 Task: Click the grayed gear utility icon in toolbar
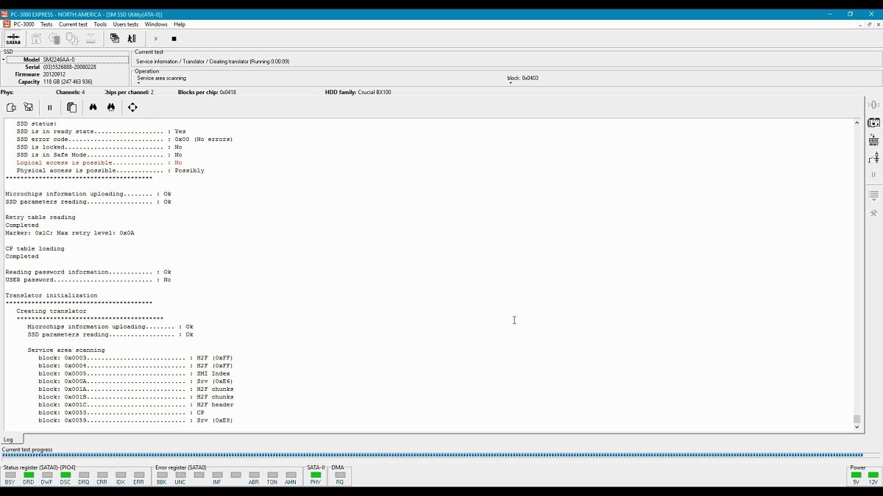point(54,38)
